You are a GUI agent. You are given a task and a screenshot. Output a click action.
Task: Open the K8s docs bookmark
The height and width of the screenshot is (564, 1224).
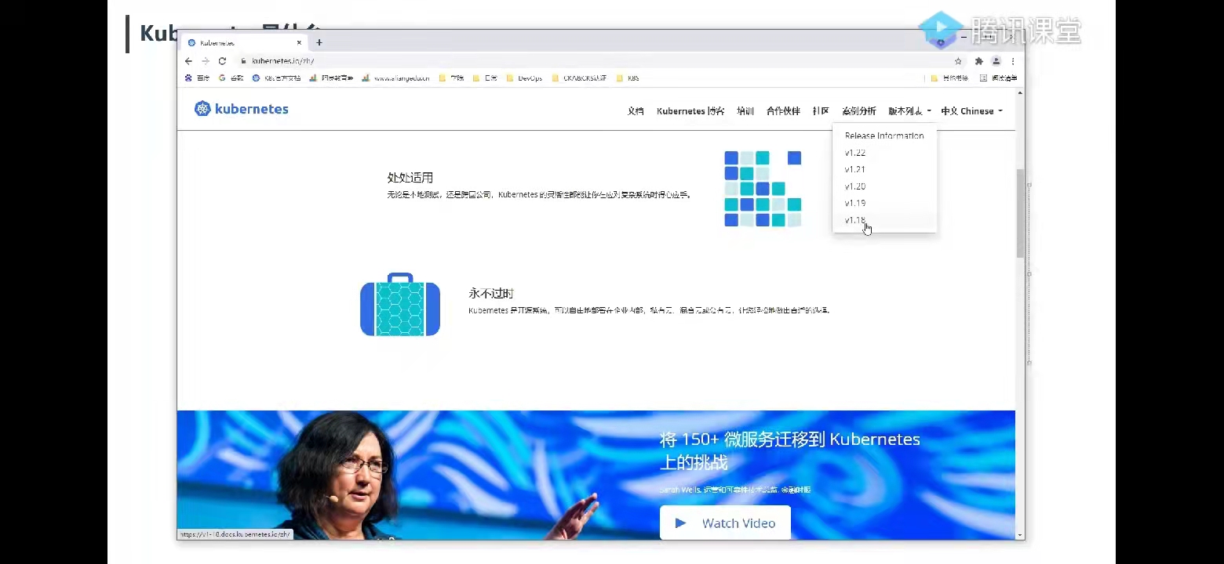pos(276,78)
